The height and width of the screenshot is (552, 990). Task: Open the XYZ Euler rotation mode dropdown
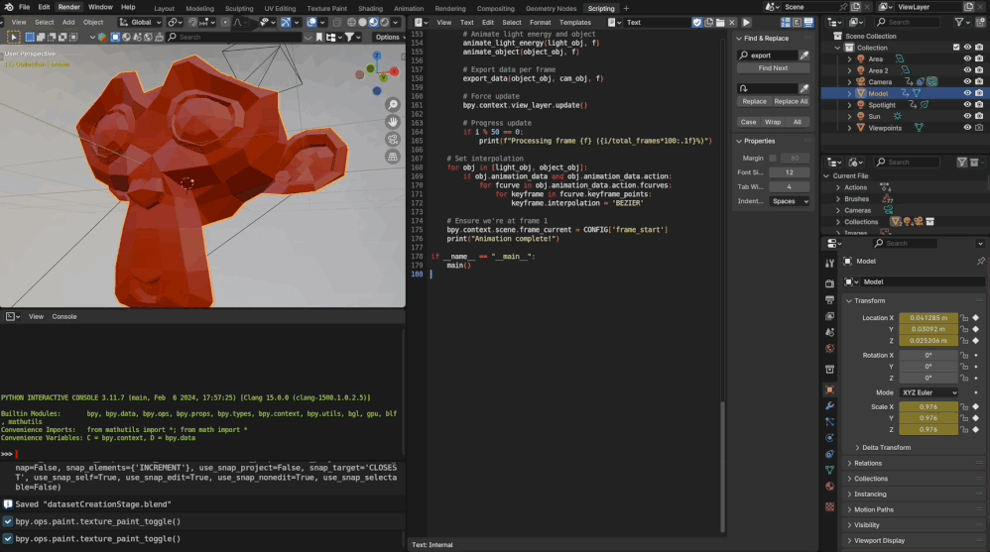(928, 392)
